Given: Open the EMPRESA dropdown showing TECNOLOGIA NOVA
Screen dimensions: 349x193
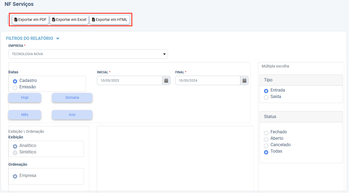Looking at the screenshot, I should click(x=88, y=54).
